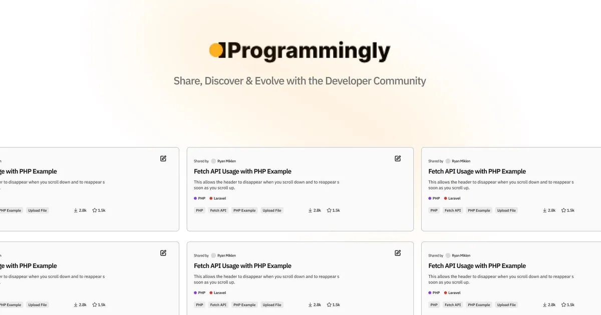Star the center top snippet via its star icon
This screenshot has height=315, width=601.
coord(329,210)
